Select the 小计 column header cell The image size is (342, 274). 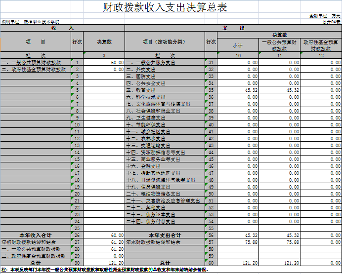coord(238,45)
